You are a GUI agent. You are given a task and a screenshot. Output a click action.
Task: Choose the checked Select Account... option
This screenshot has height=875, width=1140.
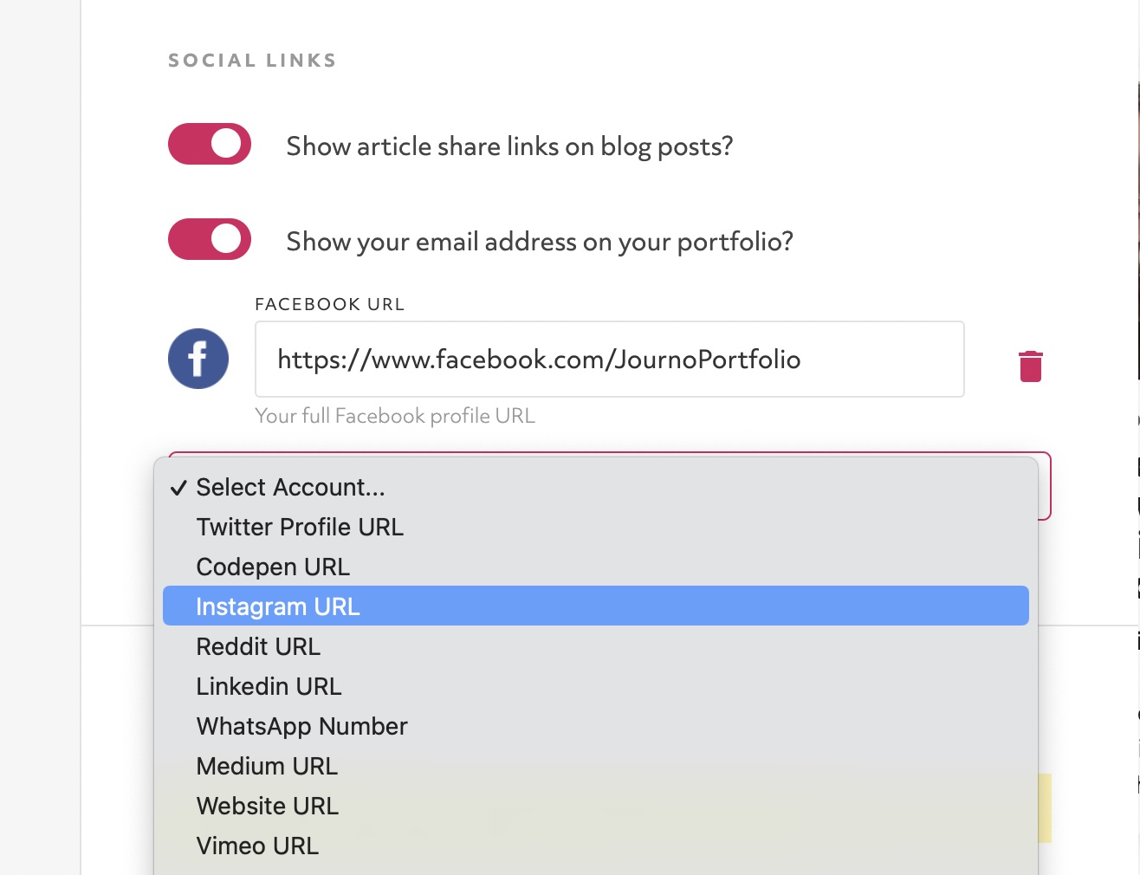click(x=596, y=487)
